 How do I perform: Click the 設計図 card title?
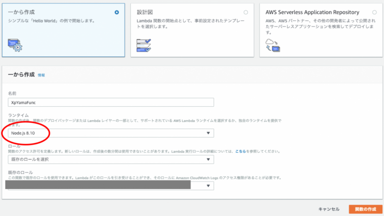click(x=145, y=12)
